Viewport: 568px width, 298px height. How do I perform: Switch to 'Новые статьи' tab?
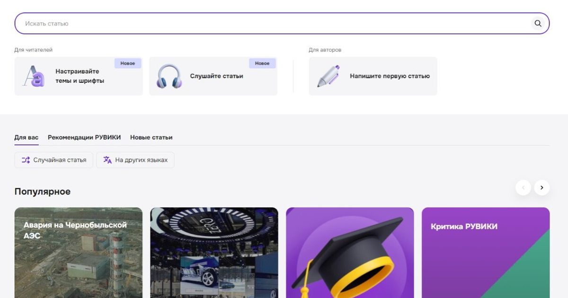coord(151,137)
